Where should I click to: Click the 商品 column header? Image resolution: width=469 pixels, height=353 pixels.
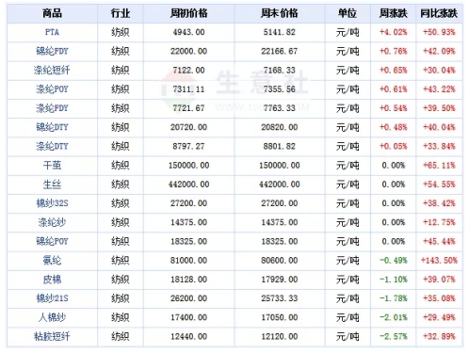pos(52,13)
